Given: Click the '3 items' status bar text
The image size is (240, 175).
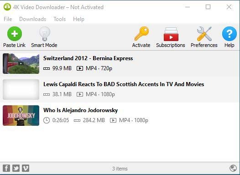Looking at the screenshot, I should point(120,169).
